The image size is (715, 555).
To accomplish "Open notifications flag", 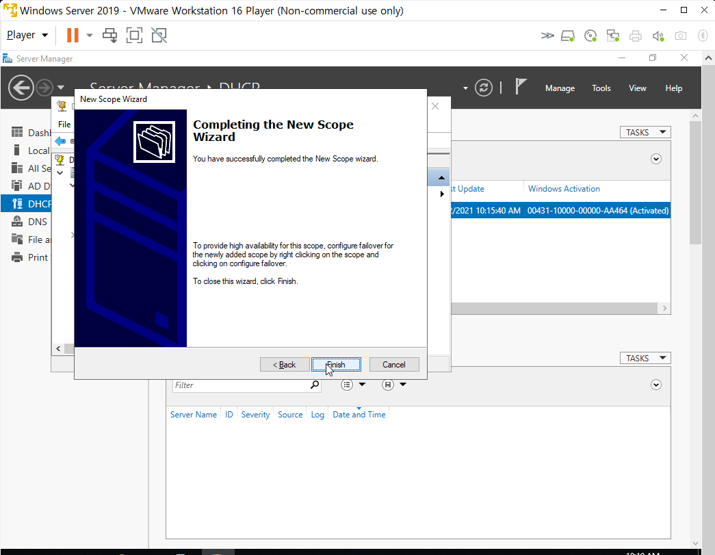I will click(x=520, y=87).
